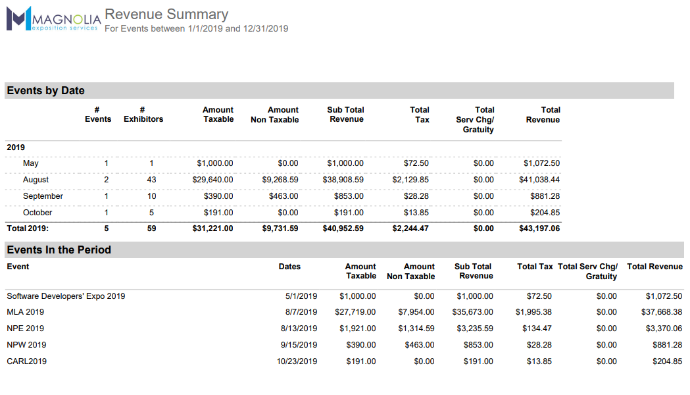Select the 2019 year group label
The width and height of the screenshot is (690, 395).
click(x=16, y=147)
